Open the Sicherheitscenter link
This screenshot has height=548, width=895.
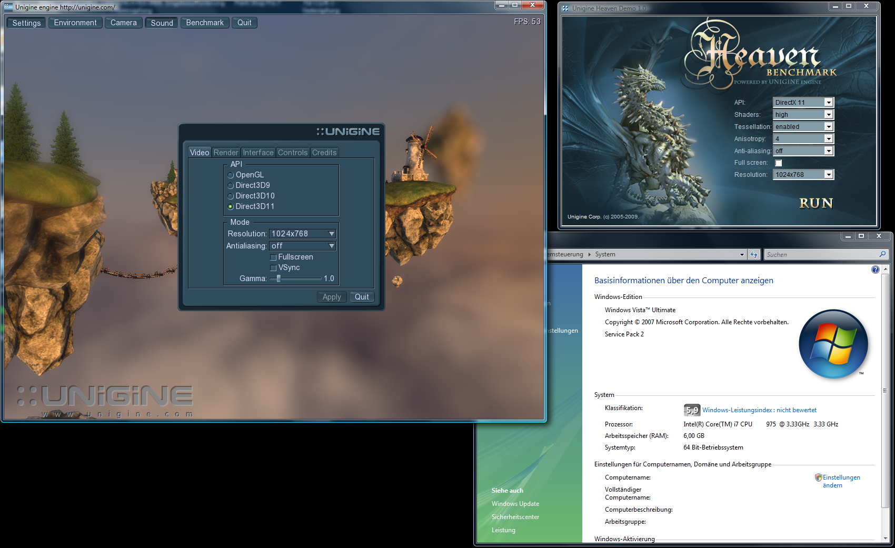[x=515, y=517]
